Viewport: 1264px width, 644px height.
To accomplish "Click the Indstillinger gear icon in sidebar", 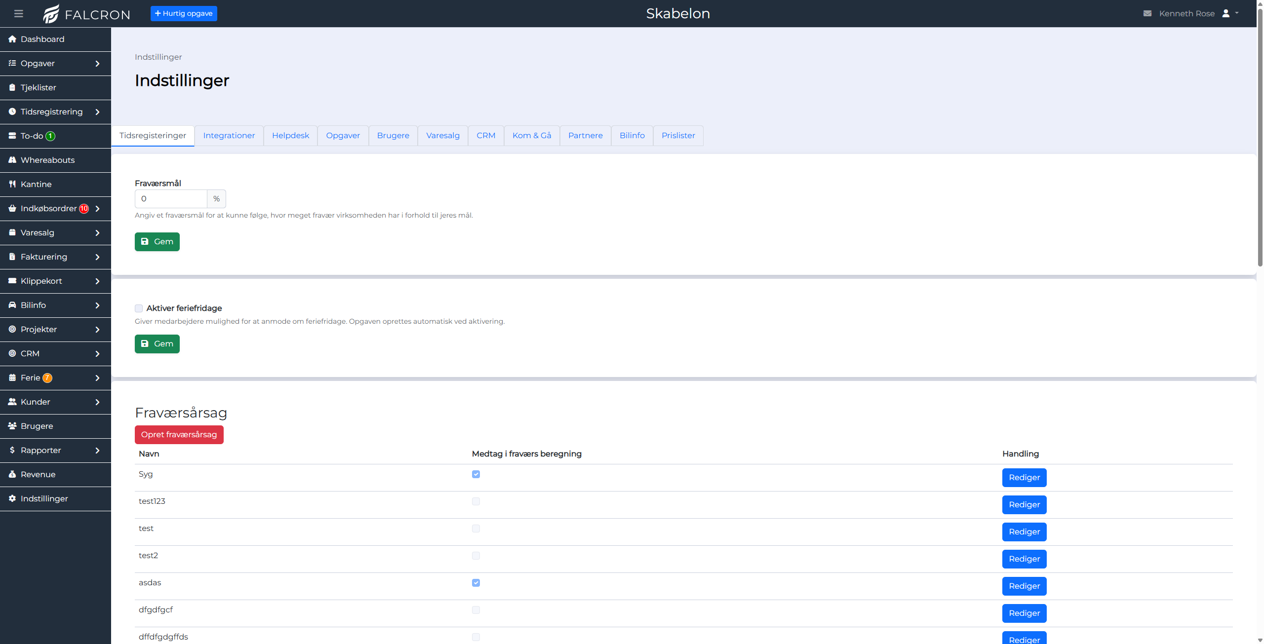I will pyautogui.click(x=12, y=498).
